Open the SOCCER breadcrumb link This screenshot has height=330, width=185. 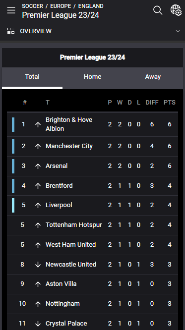pyautogui.click(x=32, y=6)
